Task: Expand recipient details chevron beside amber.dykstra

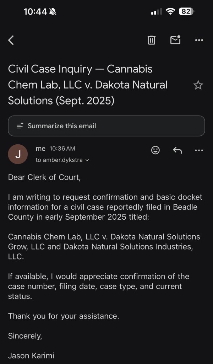Action: [x=87, y=160]
